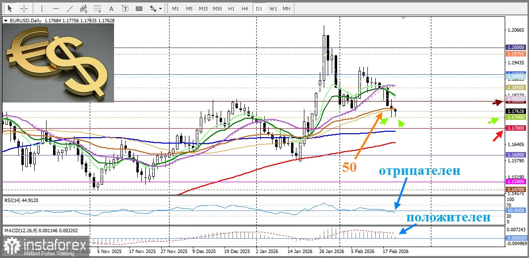Click the 2 Jan 2026 date label

[267, 252]
